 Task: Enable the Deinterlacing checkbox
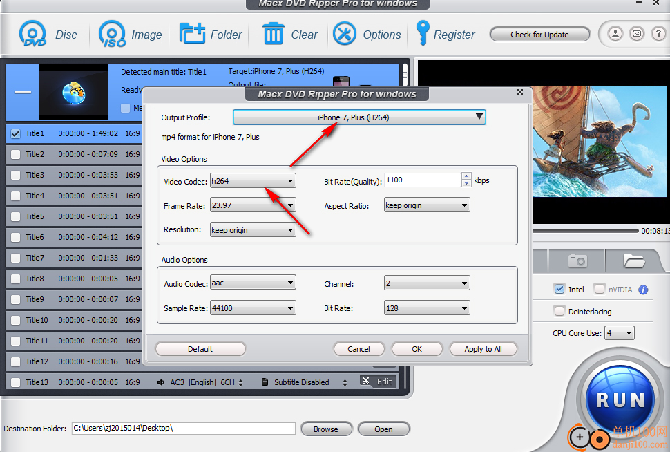[559, 311]
